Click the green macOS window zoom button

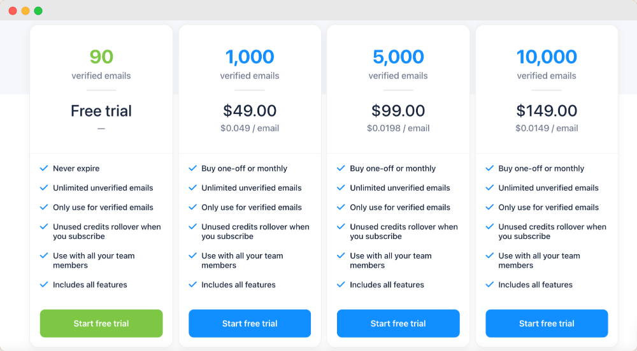(x=38, y=11)
